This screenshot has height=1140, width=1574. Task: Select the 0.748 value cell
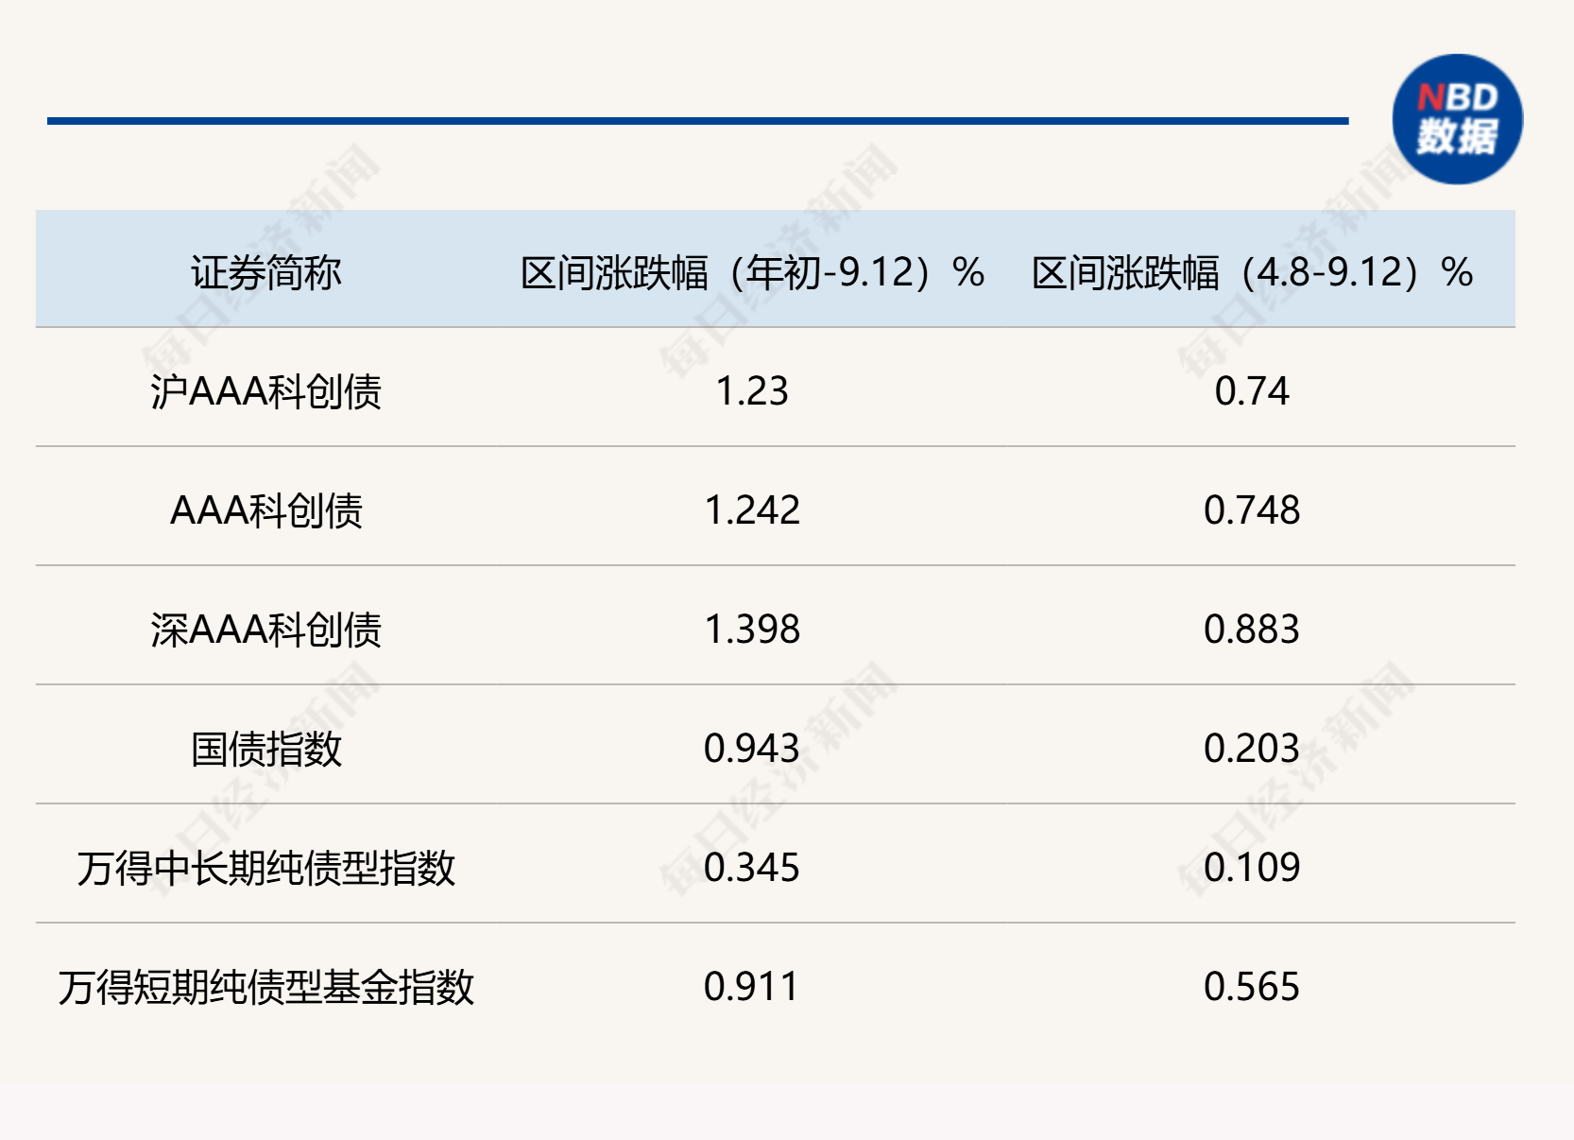point(1252,510)
